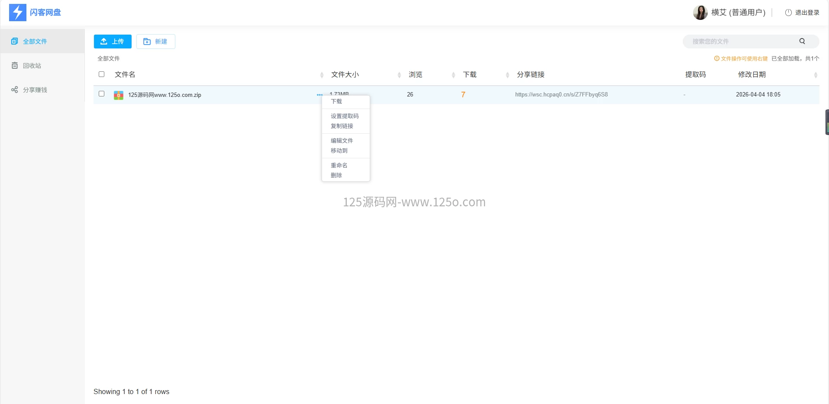
Task: Click the zip file type icon
Action: [119, 95]
